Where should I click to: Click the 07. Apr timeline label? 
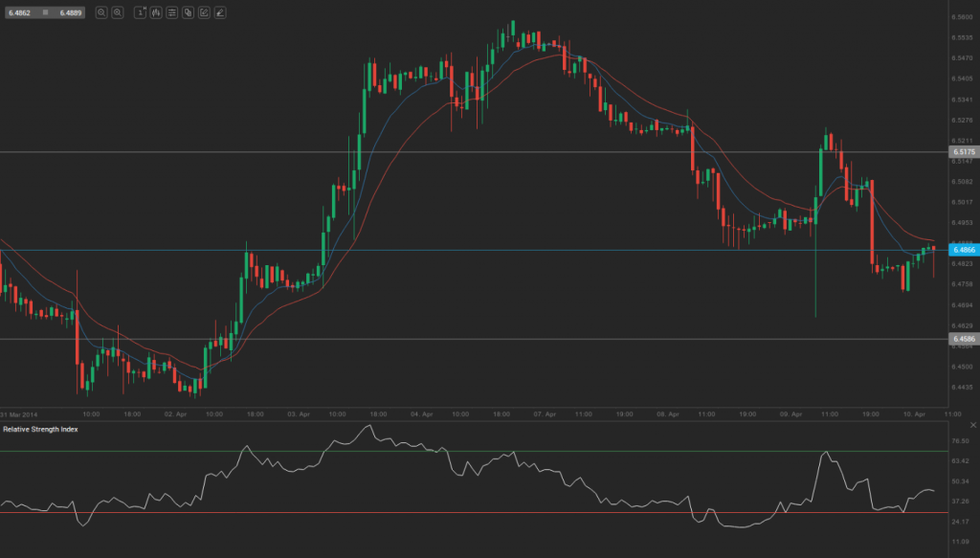click(546, 414)
